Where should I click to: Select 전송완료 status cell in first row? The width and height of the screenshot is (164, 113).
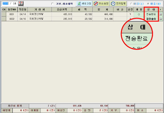151,14
